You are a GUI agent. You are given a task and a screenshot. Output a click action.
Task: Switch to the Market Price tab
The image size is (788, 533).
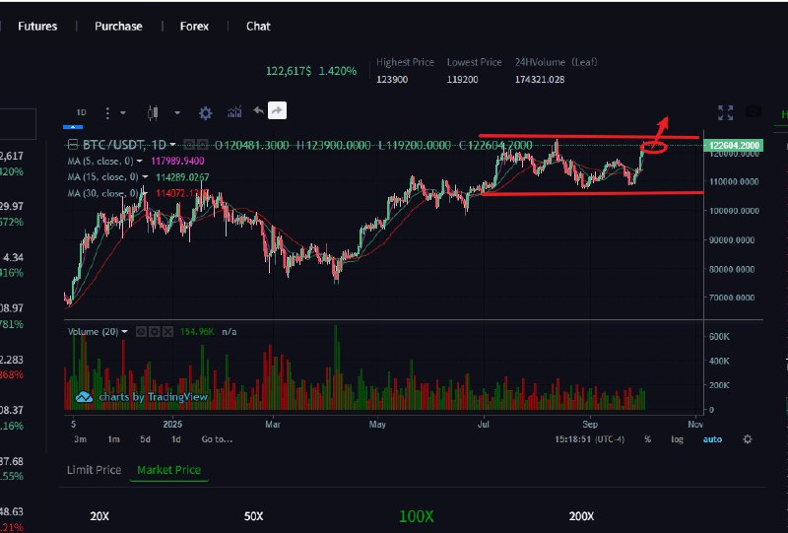pyautogui.click(x=168, y=470)
